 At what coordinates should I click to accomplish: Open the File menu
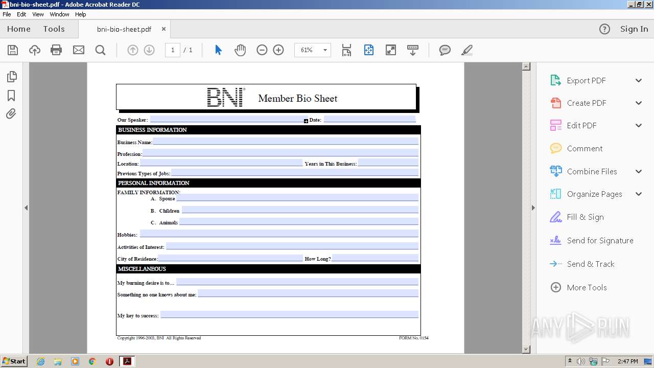pos(7,14)
